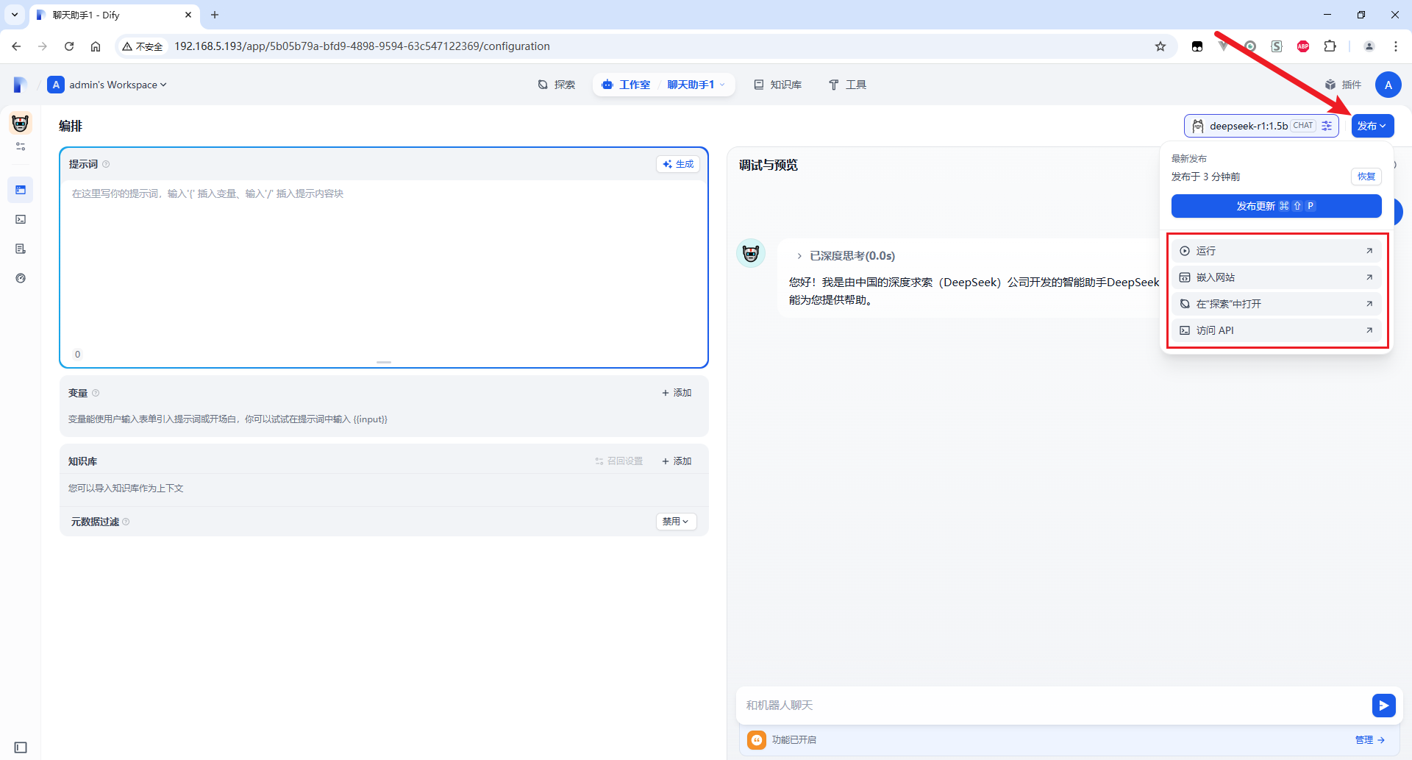Click the 恢复 restore button

[x=1366, y=177]
